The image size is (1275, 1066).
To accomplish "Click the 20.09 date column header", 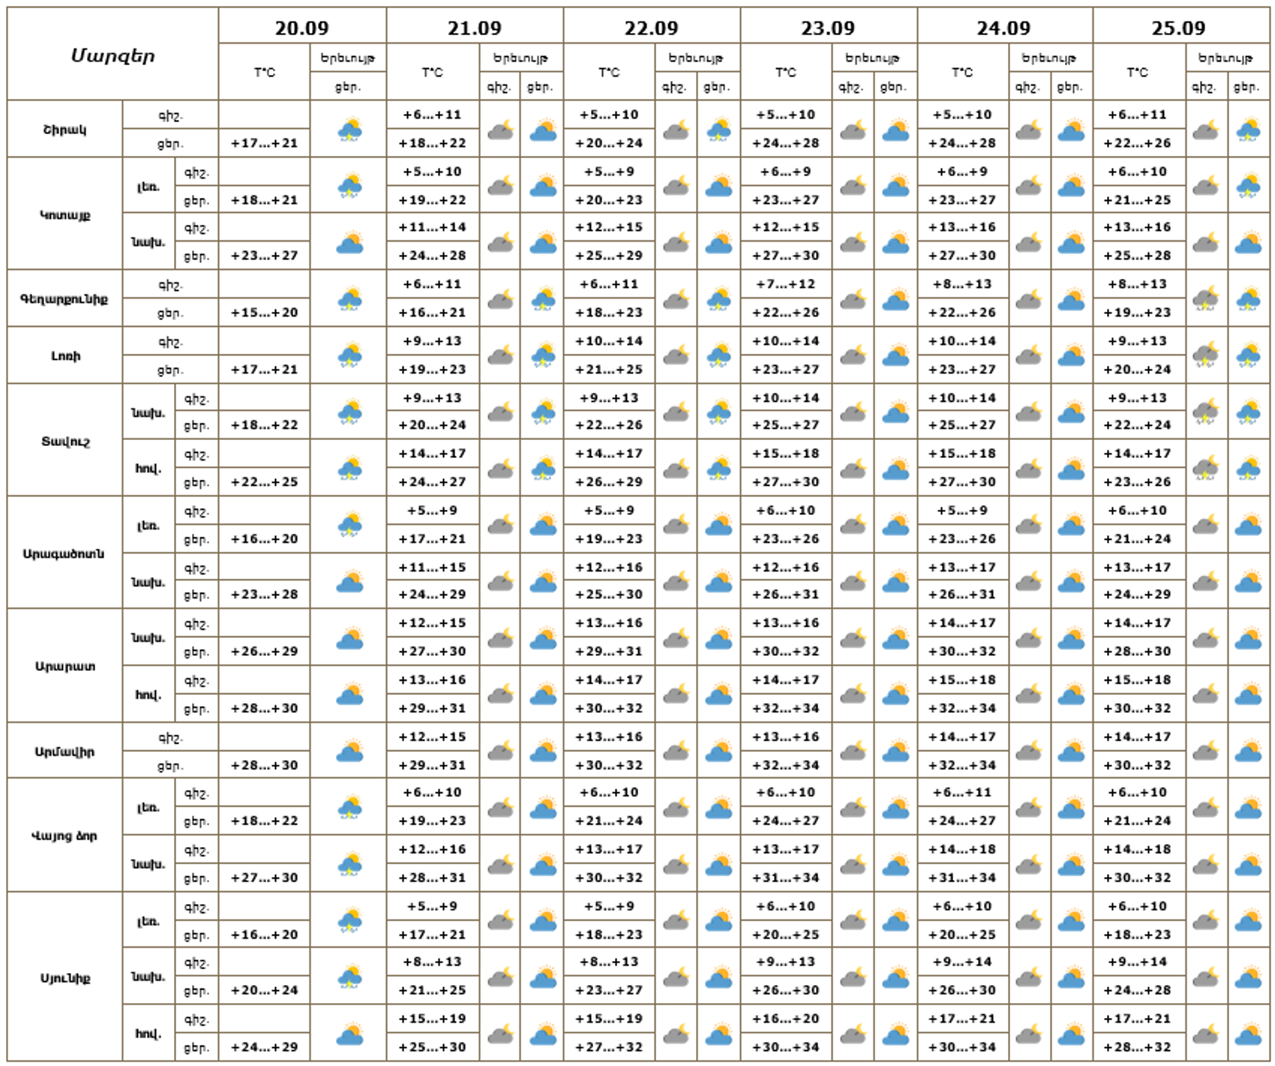I will point(302,28).
